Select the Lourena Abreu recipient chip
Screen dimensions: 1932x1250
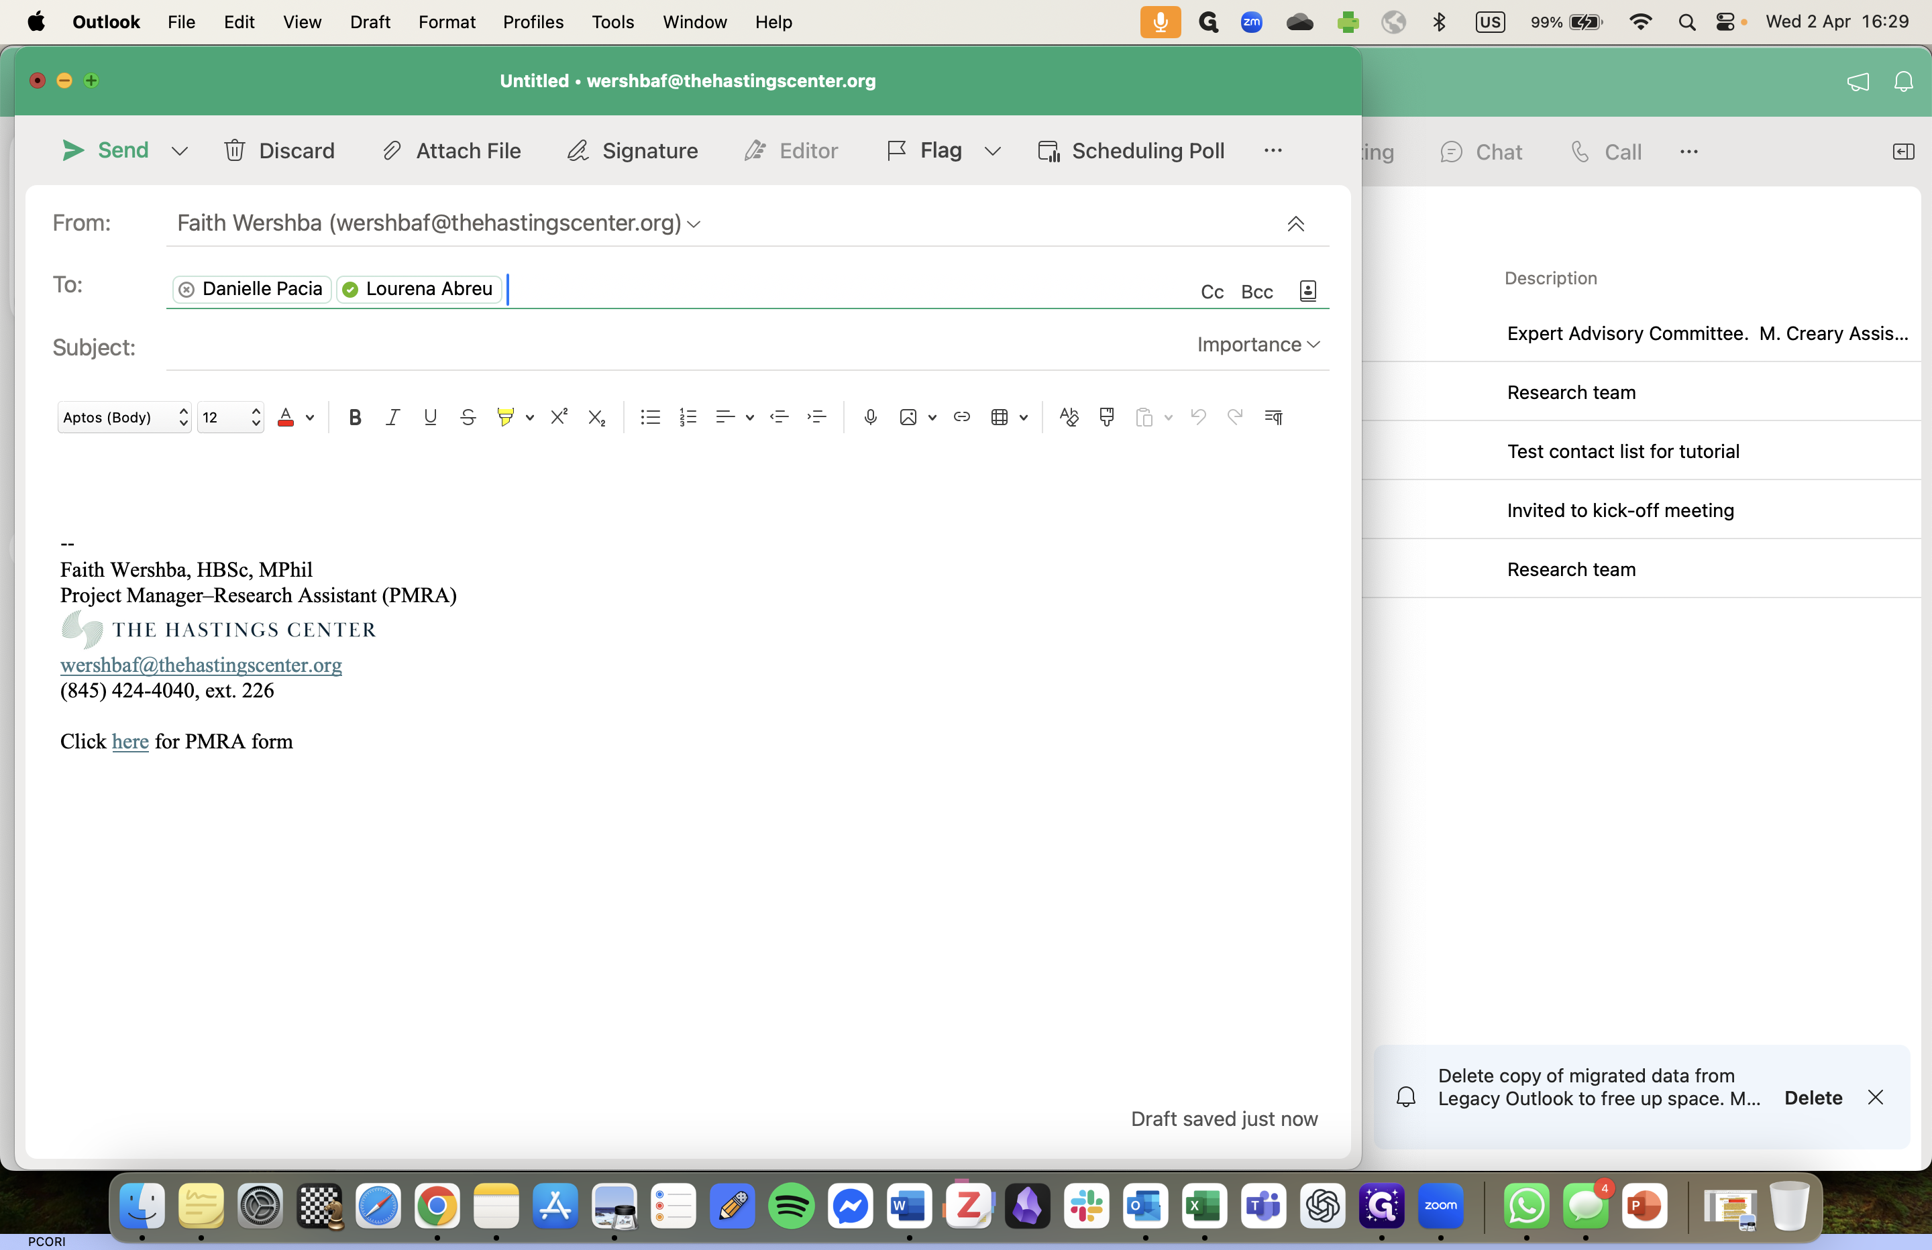(x=419, y=289)
